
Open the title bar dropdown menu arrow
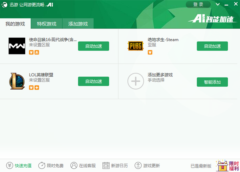click(x=218, y=4)
